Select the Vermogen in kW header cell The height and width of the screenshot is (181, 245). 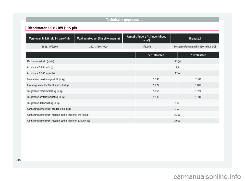(x=50, y=38)
